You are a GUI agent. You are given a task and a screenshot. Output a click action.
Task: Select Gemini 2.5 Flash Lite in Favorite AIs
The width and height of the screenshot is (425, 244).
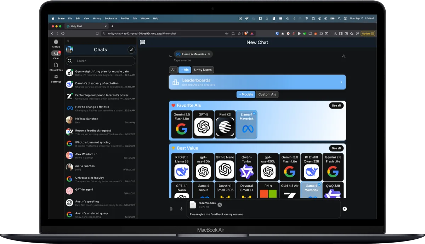(x=182, y=124)
